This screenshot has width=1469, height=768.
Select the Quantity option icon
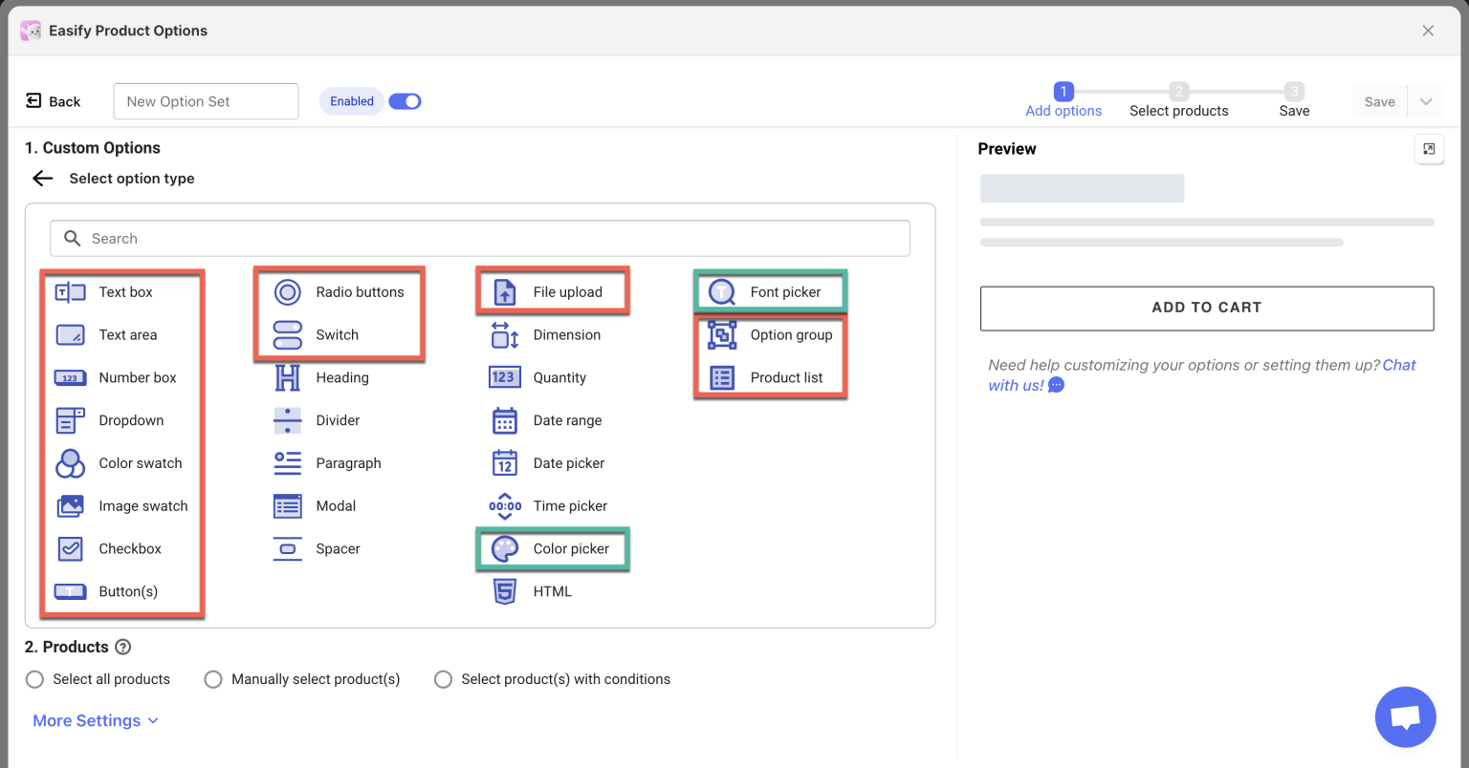[x=504, y=377]
